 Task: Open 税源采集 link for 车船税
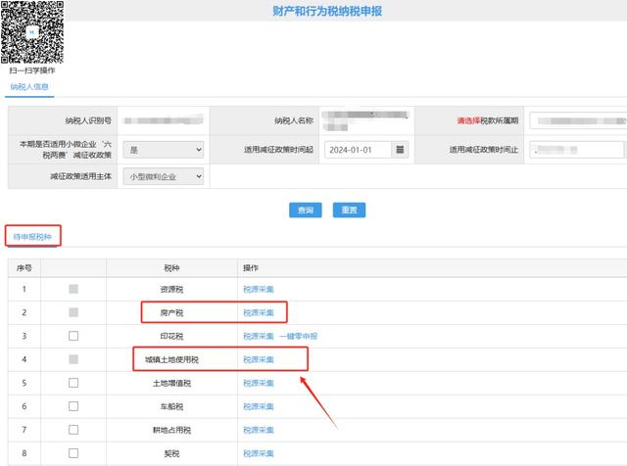pos(259,407)
